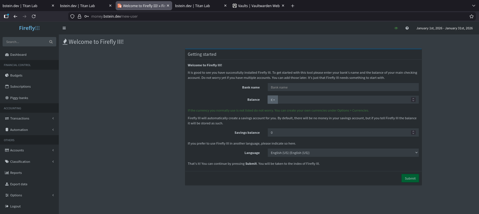The width and height of the screenshot is (479, 214).
Task: Click the lock icon in address bar
Action: point(80,17)
